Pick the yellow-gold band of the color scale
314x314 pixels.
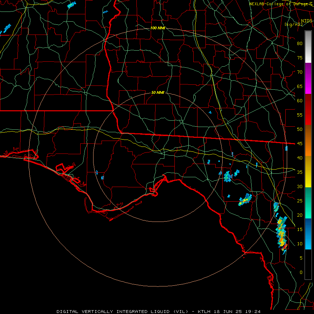point(308,172)
